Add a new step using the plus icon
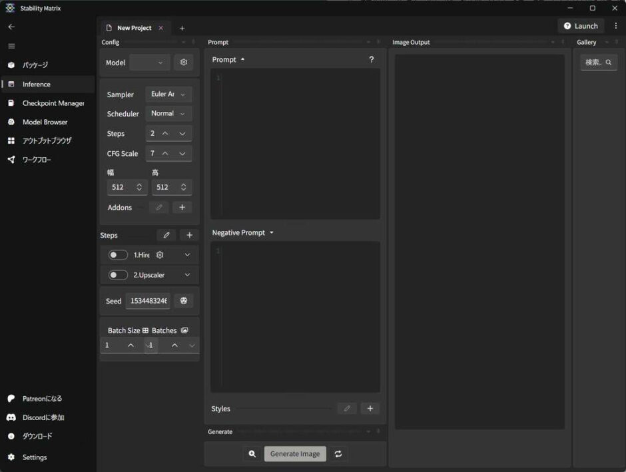The height and width of the screenshot is (472, 626). [189, 235]
